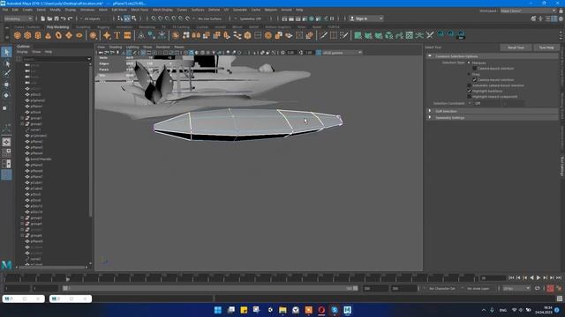The height and width of the screenshot is (317, 565).
Task: Create a polygon cylinder from the shelf
Action: point(38,35)
